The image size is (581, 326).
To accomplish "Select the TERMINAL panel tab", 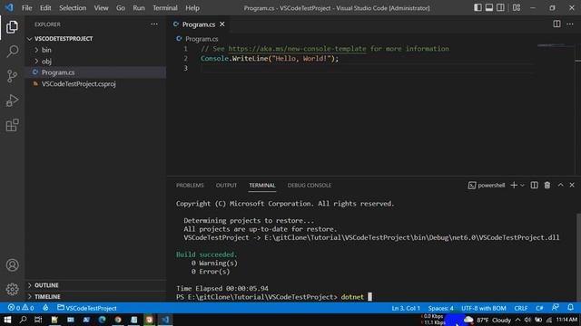I will point(262,185).
